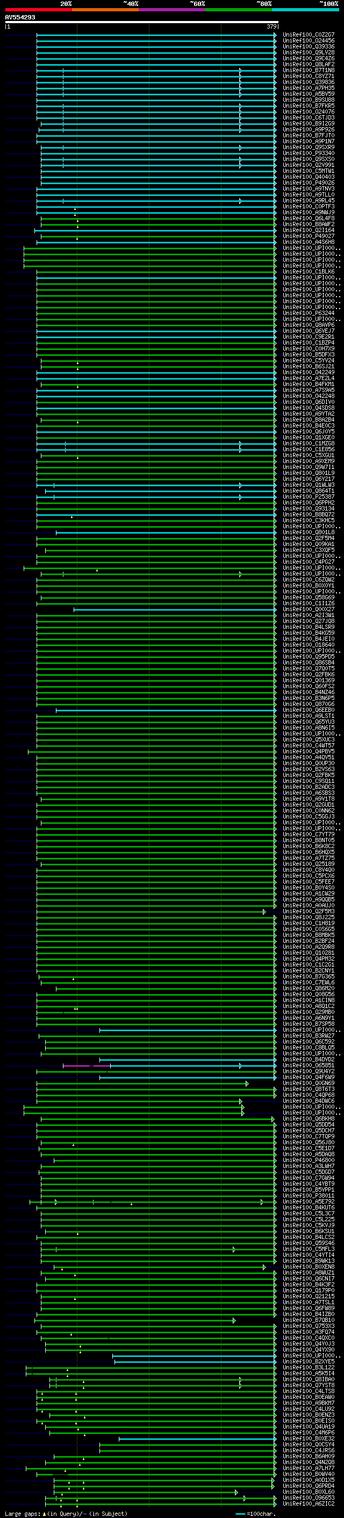Select the UniRef100_Q40403 label
The width and height of the screenshot is (344, 1518).
pos(309,177)
